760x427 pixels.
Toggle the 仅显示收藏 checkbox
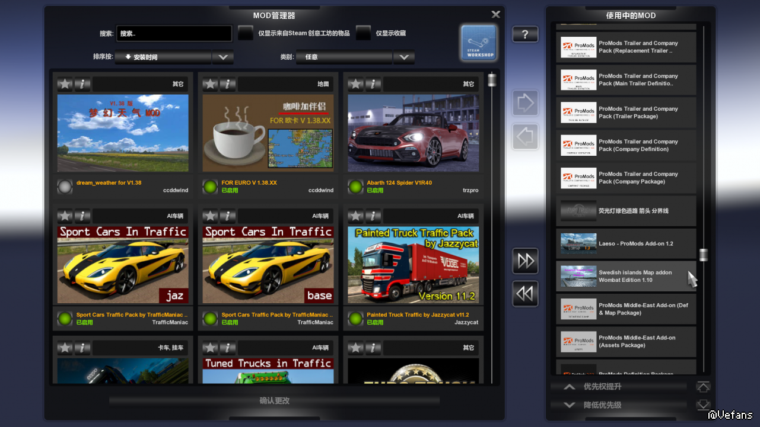click(363, 33)
